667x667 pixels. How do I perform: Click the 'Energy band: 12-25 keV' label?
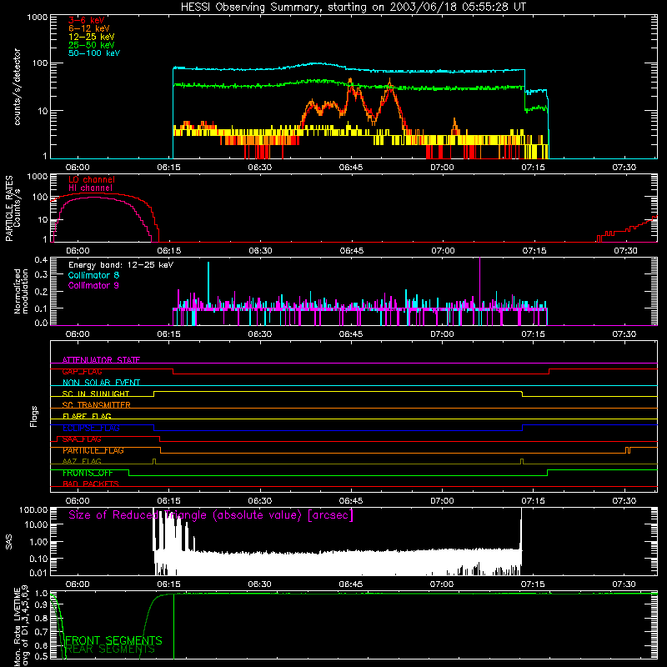(x=121, y=265)
